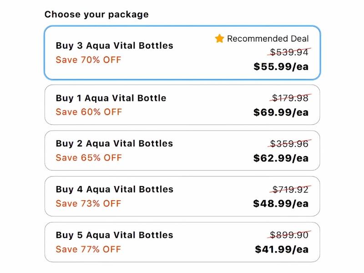Click the $62.99/ea price
This screenshot has width=364, height=273.
coord(281,158)
